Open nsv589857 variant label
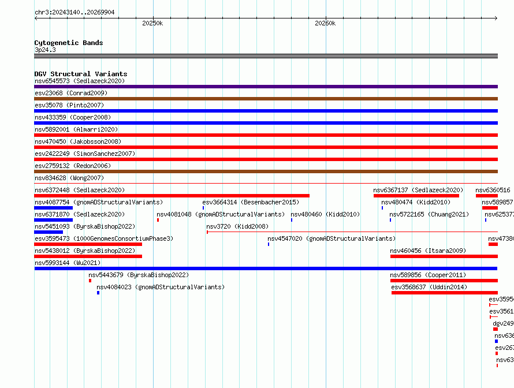The width and height of the screenshot is (514, 388). coord(497,202)
